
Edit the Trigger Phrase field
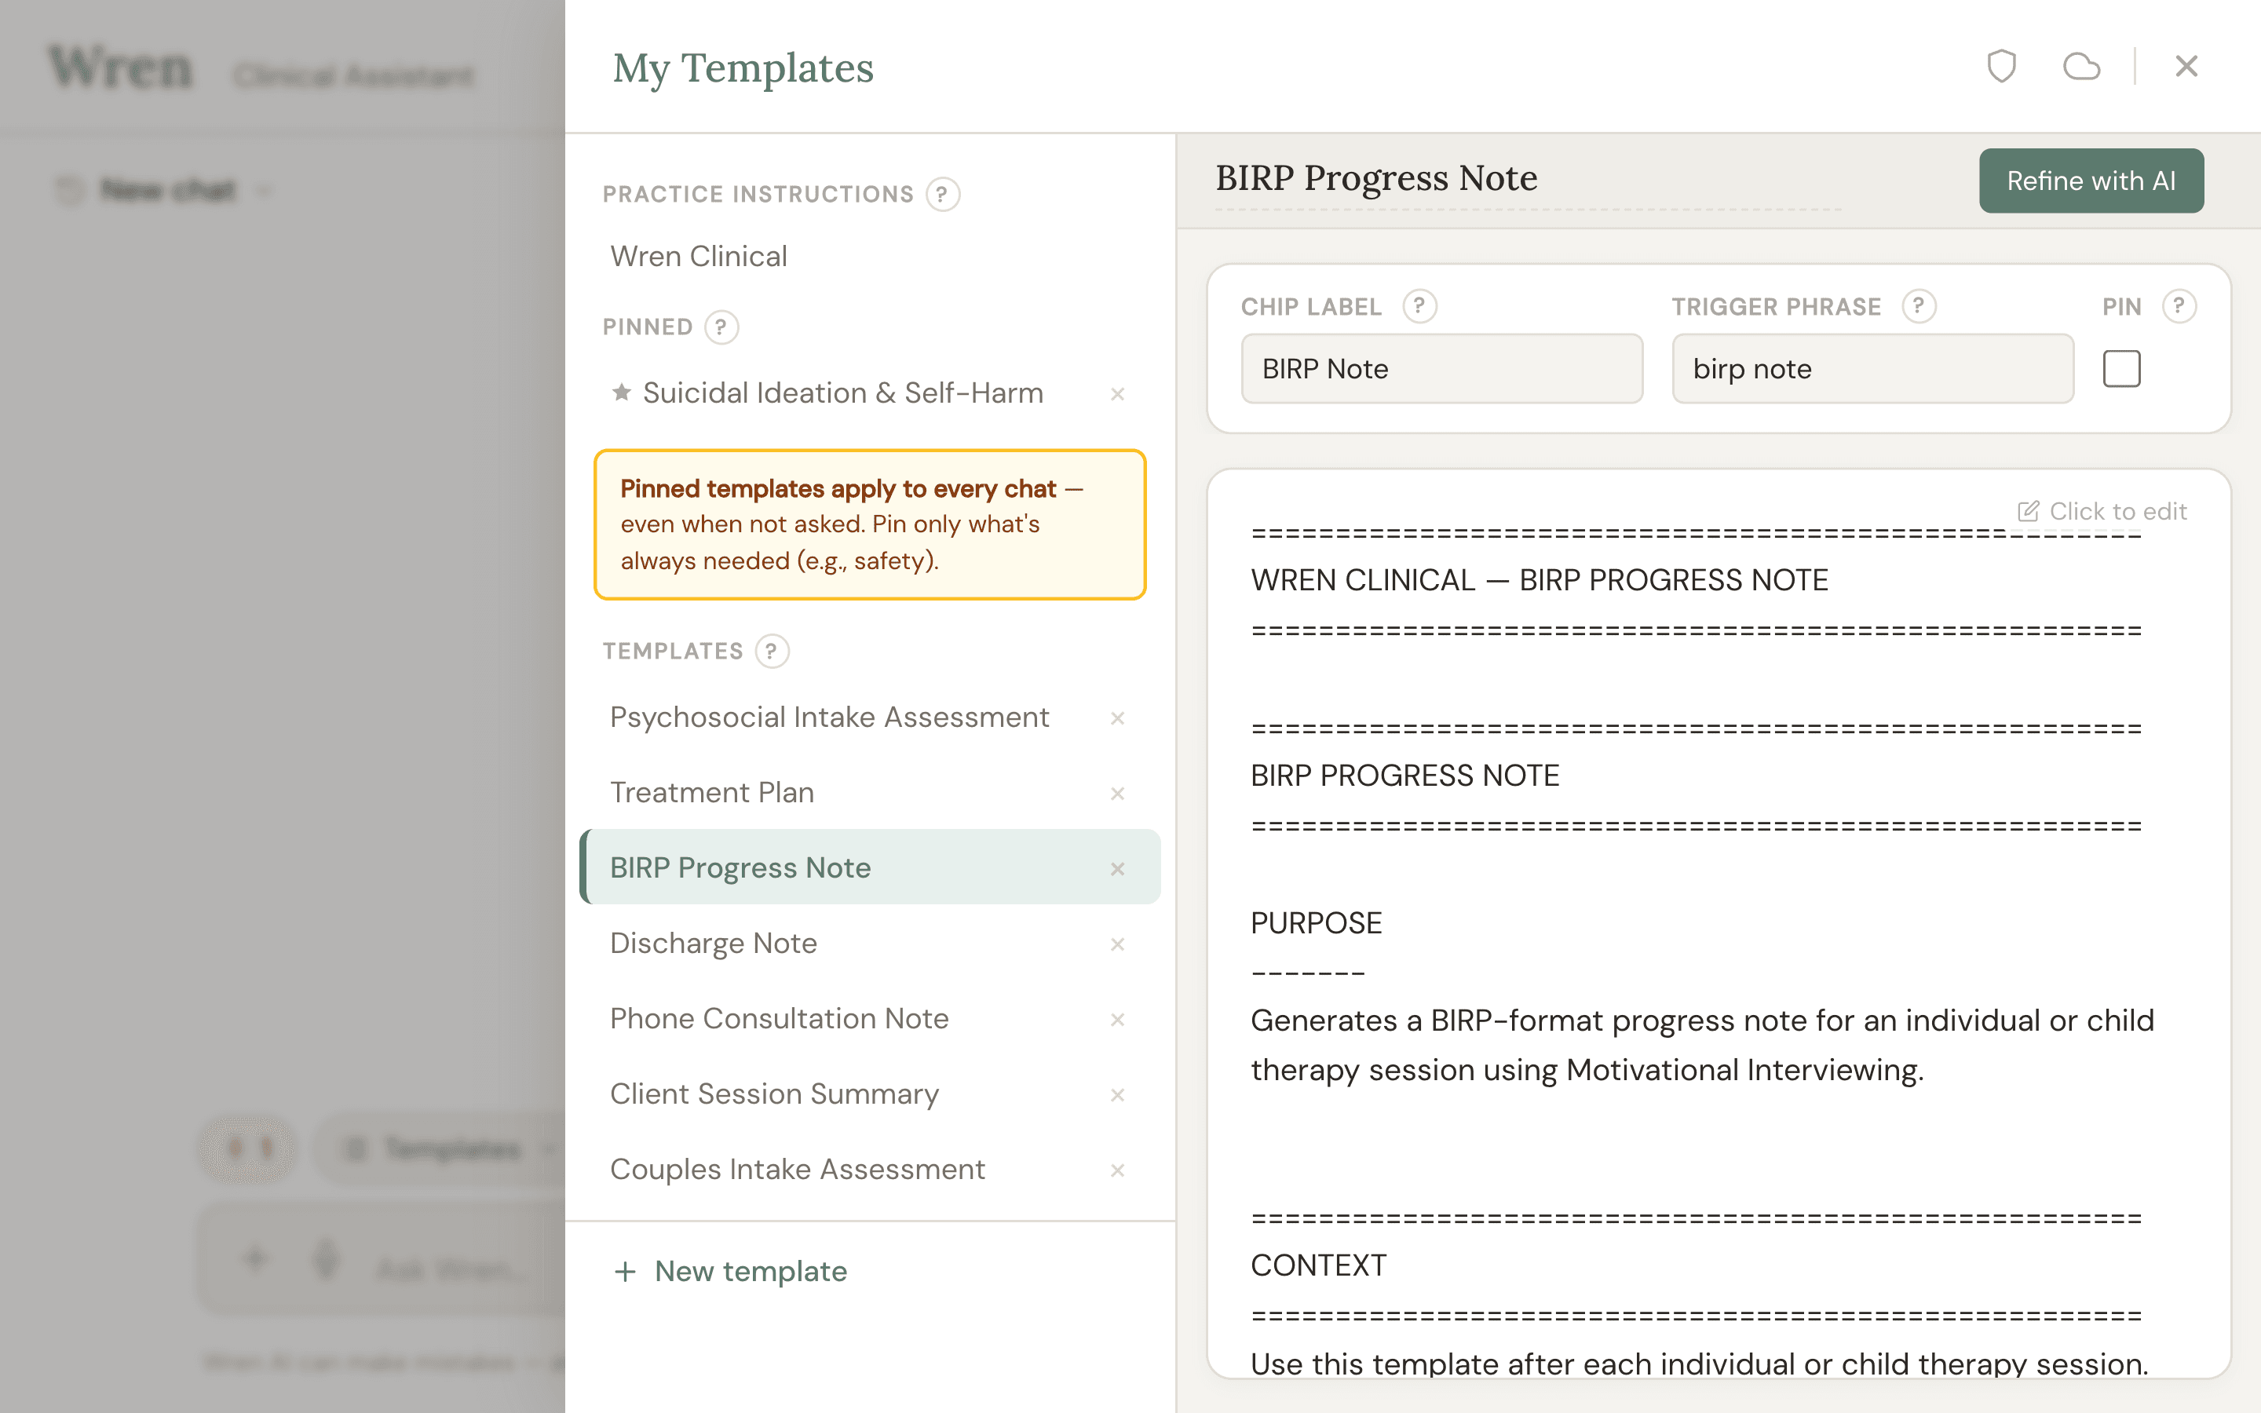(x=1872, y=368)
